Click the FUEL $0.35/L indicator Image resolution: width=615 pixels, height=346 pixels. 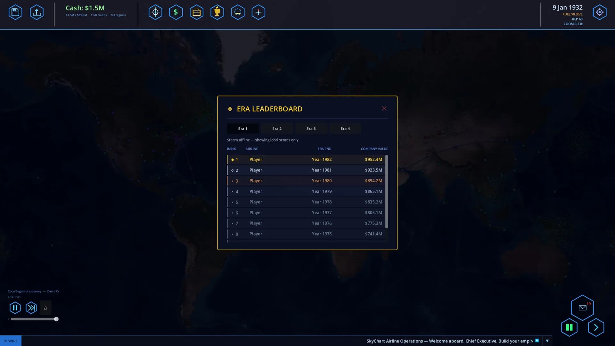[x=572, y=14]
